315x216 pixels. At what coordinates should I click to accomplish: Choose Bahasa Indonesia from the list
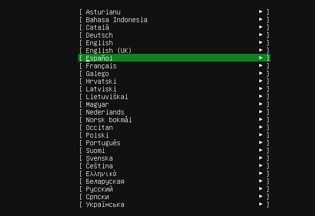pos(116,20)
